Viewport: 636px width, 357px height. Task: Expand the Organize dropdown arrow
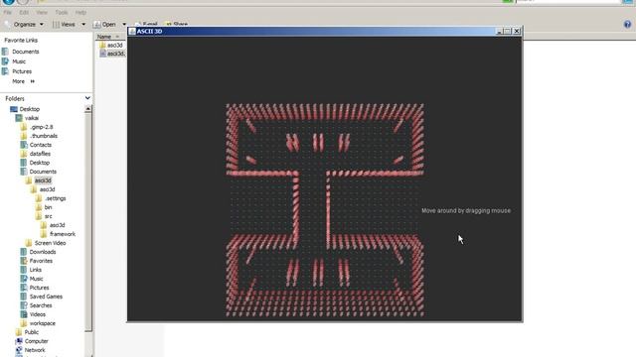[42, 24]
